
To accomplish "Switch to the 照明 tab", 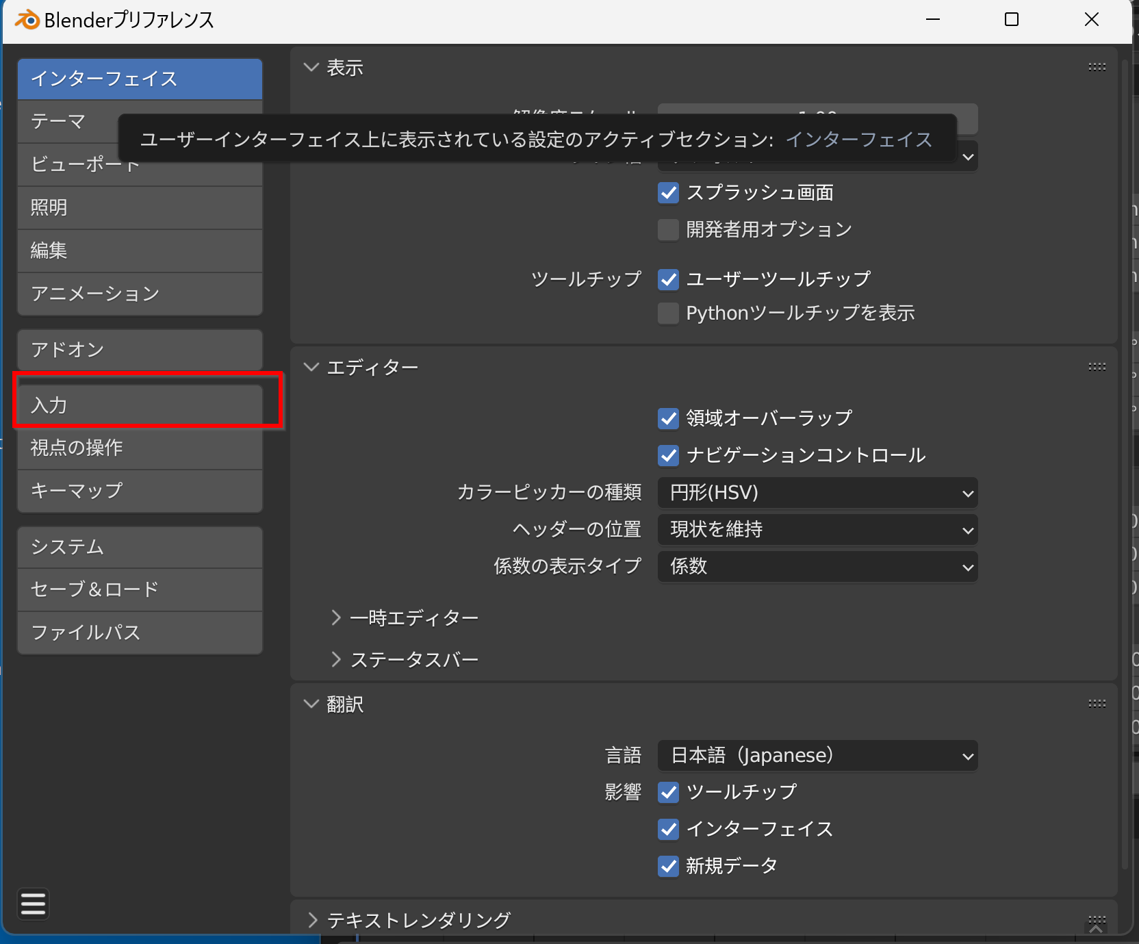I will [140, 207].
